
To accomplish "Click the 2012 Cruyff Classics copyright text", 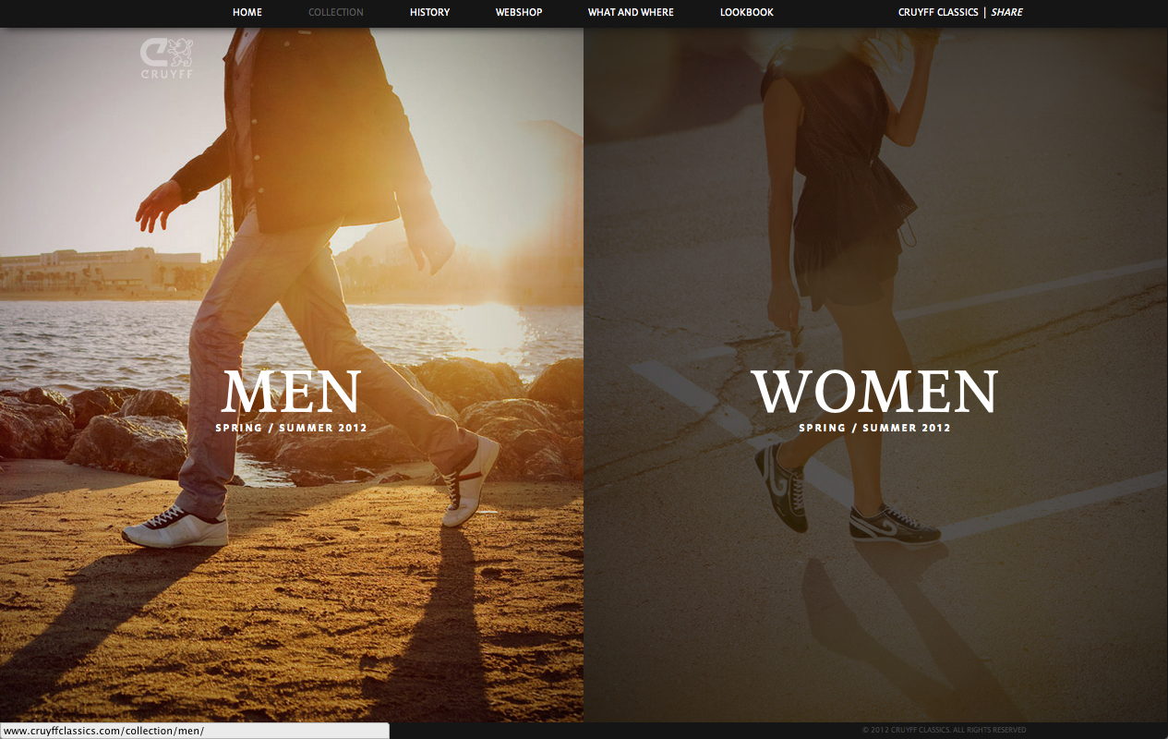I will [x=944, y=730].
